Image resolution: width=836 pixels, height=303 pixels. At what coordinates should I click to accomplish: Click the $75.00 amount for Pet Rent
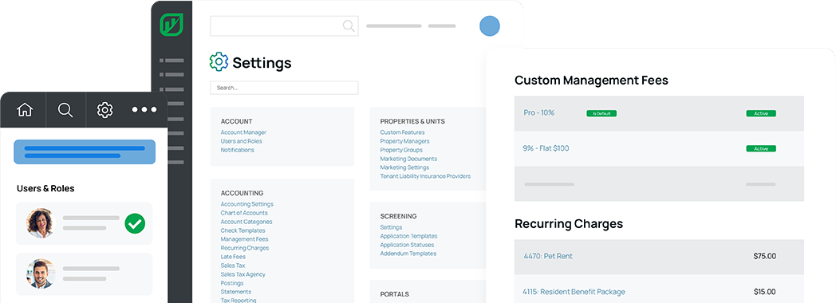point(764,256)
